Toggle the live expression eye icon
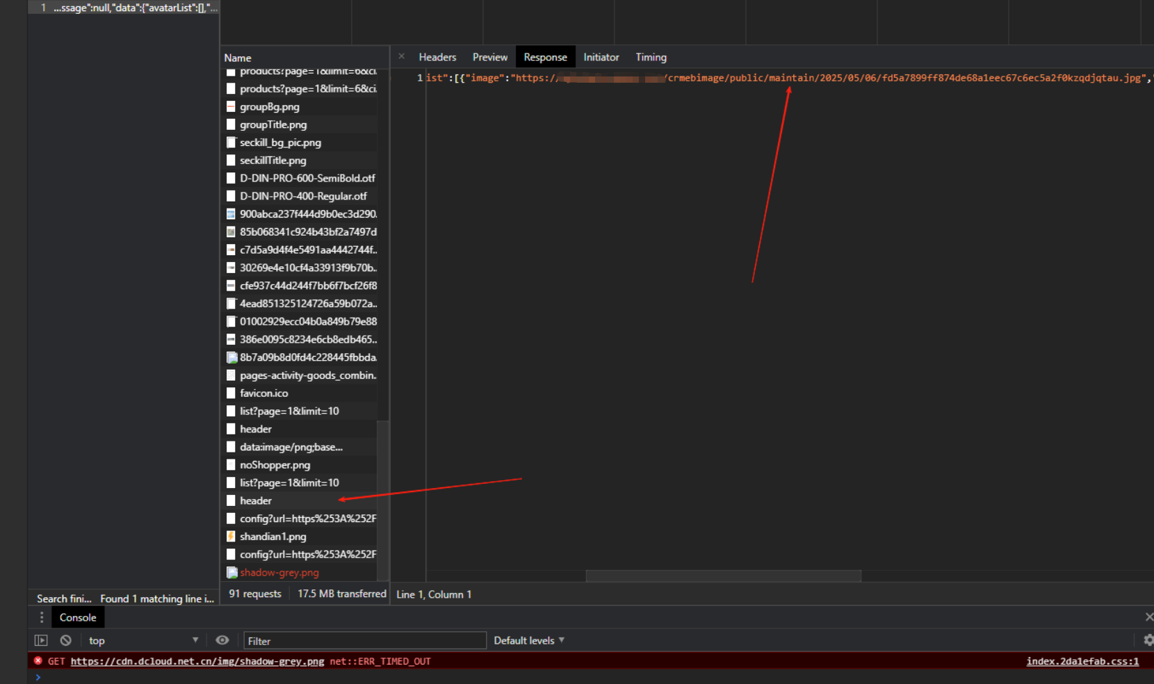Viewport: 1154px width, 684px height. 222,640
